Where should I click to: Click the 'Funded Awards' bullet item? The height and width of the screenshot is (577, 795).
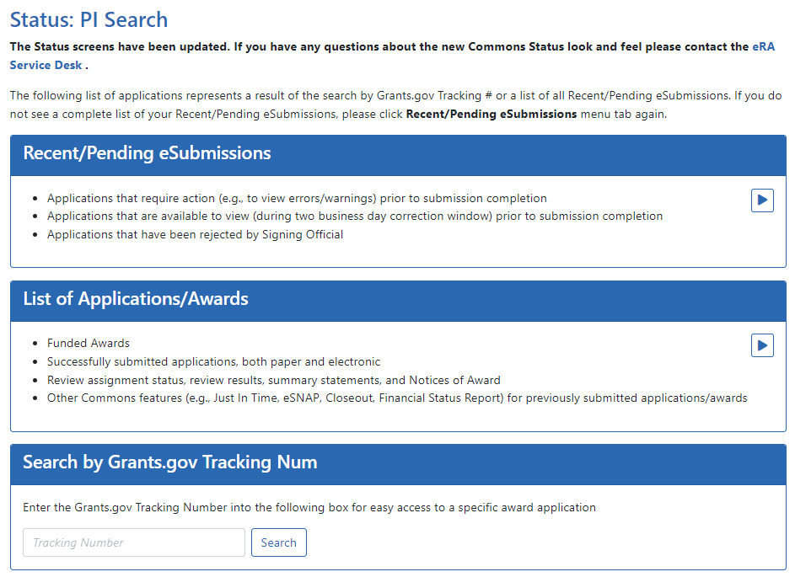[89, 343]
